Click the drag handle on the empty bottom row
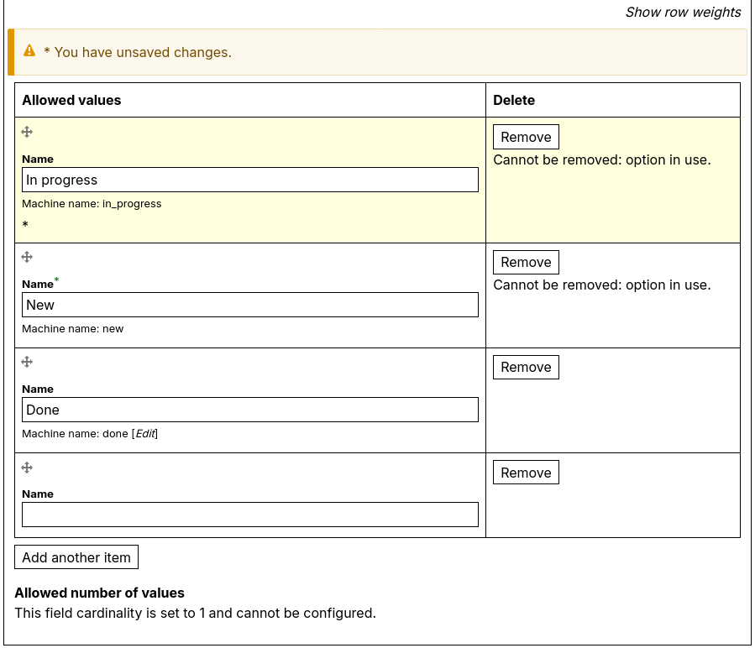Viewport: 755px width, 648px height. click(28, 467)
